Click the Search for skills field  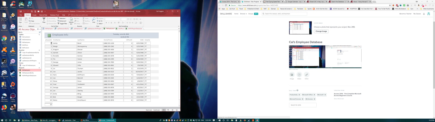pyautogui.click(x=303, y=105)
